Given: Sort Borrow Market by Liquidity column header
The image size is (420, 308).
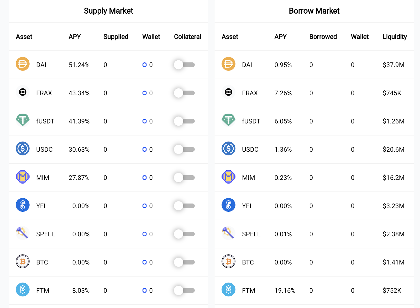Looking at the screenshot, I should (x=395, y=37).
